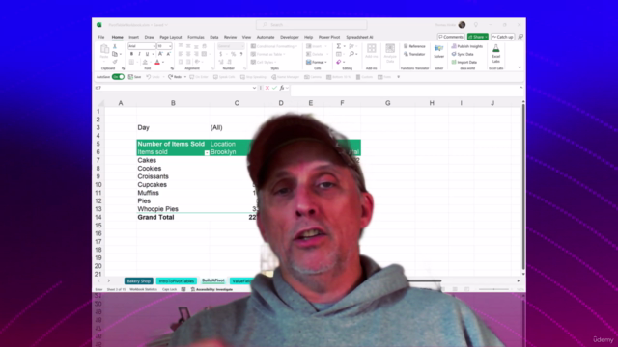Click the Comma Style icon
The width and height of the screenshot is (618, 347).
pyautogui.click(x=241, y=54)
